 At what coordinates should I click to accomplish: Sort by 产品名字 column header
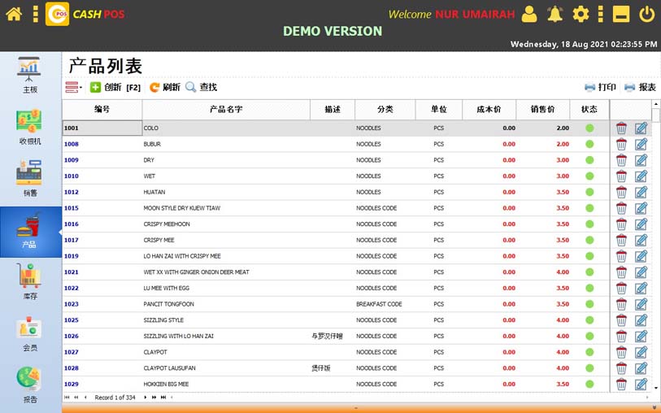226,110
